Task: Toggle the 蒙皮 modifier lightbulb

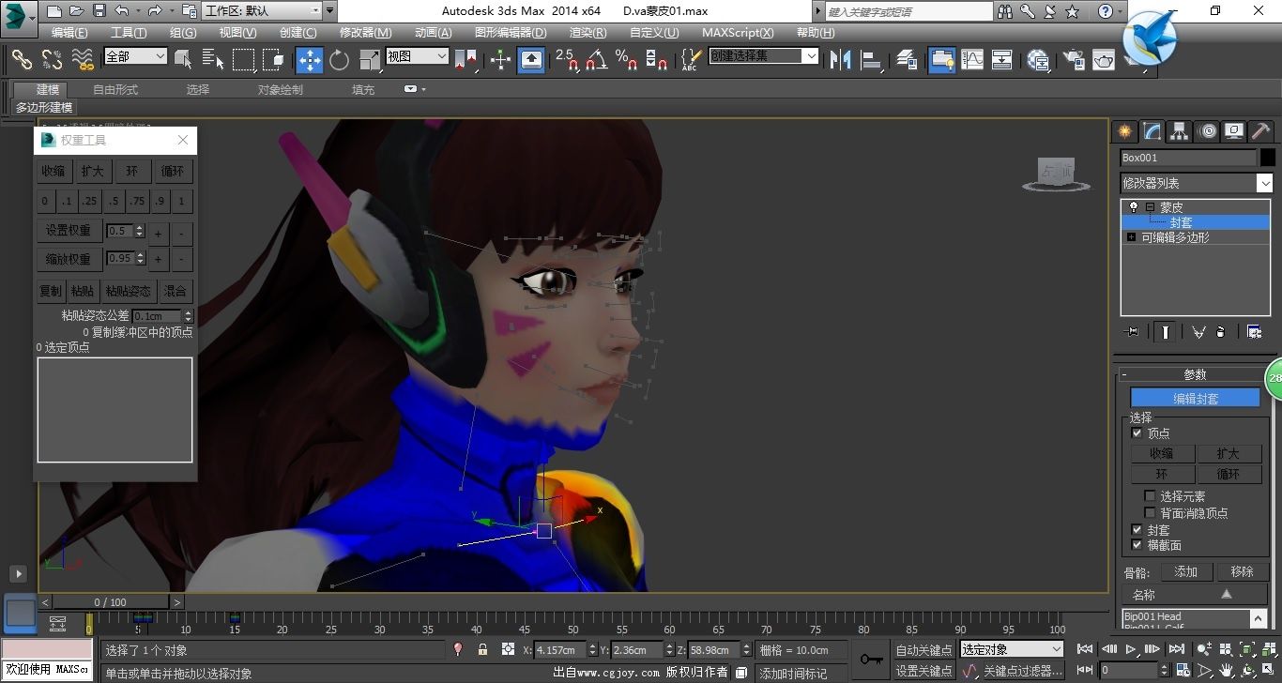Action: (x=1134, y=207)
